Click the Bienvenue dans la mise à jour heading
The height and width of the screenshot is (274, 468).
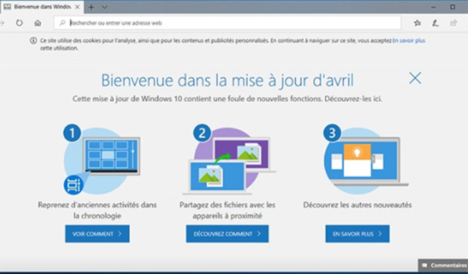(227, 81)
